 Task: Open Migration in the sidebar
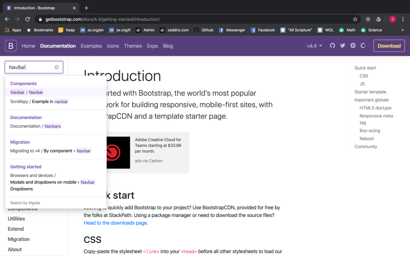pyautogui.click(x=18, y=239)
